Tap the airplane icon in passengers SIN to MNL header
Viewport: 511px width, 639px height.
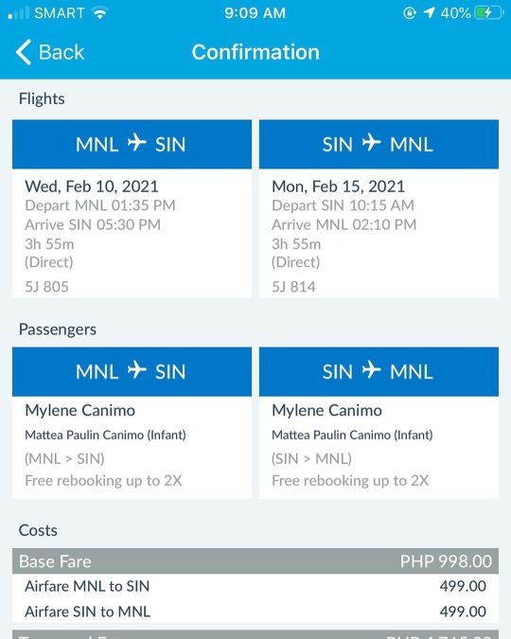point(371,370)
